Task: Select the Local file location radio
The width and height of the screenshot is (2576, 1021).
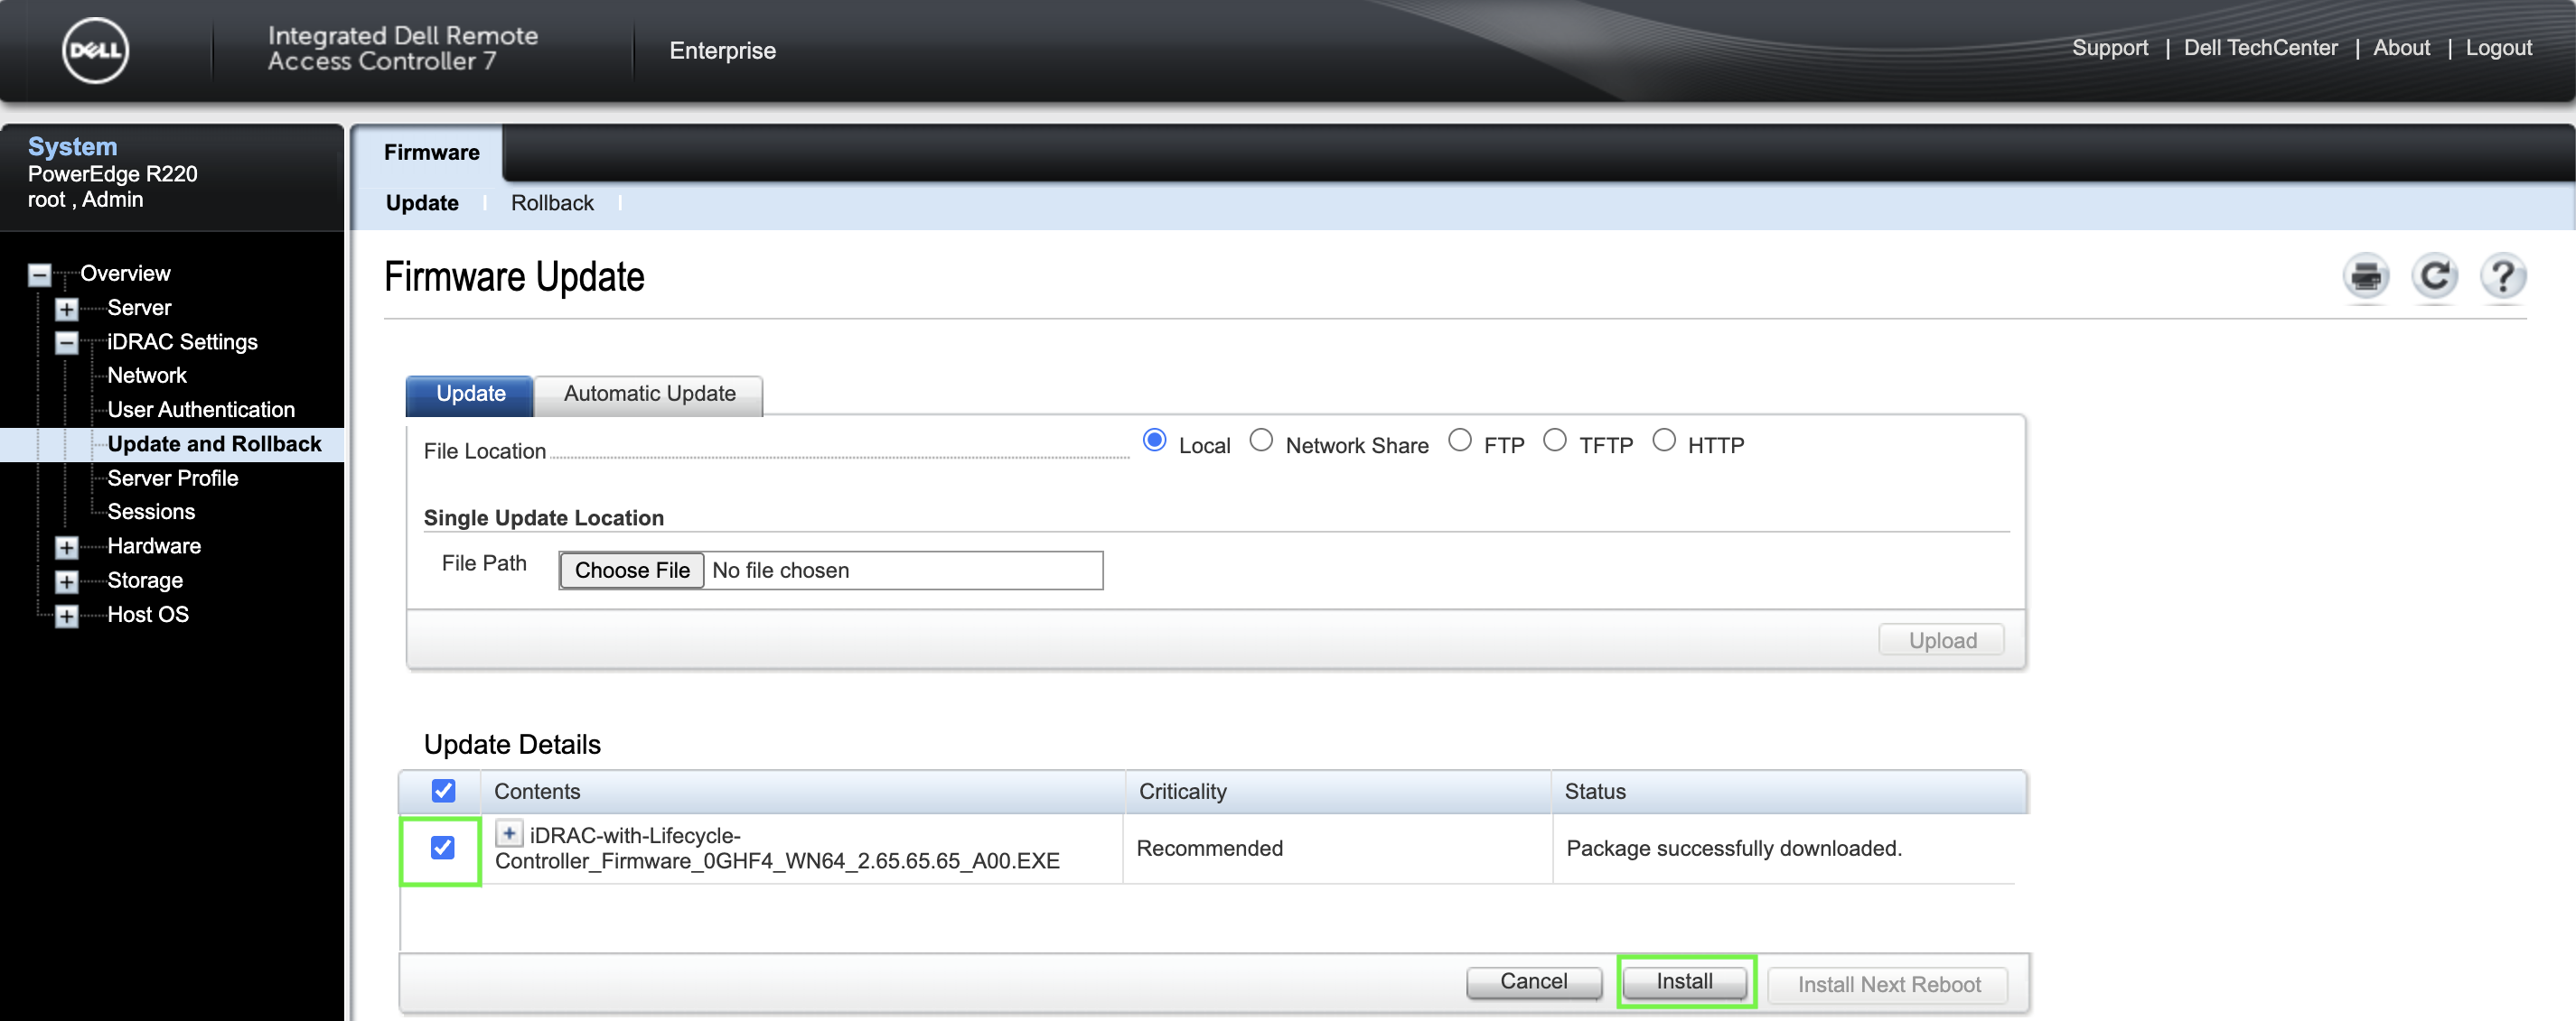Action: [1154, 441]
